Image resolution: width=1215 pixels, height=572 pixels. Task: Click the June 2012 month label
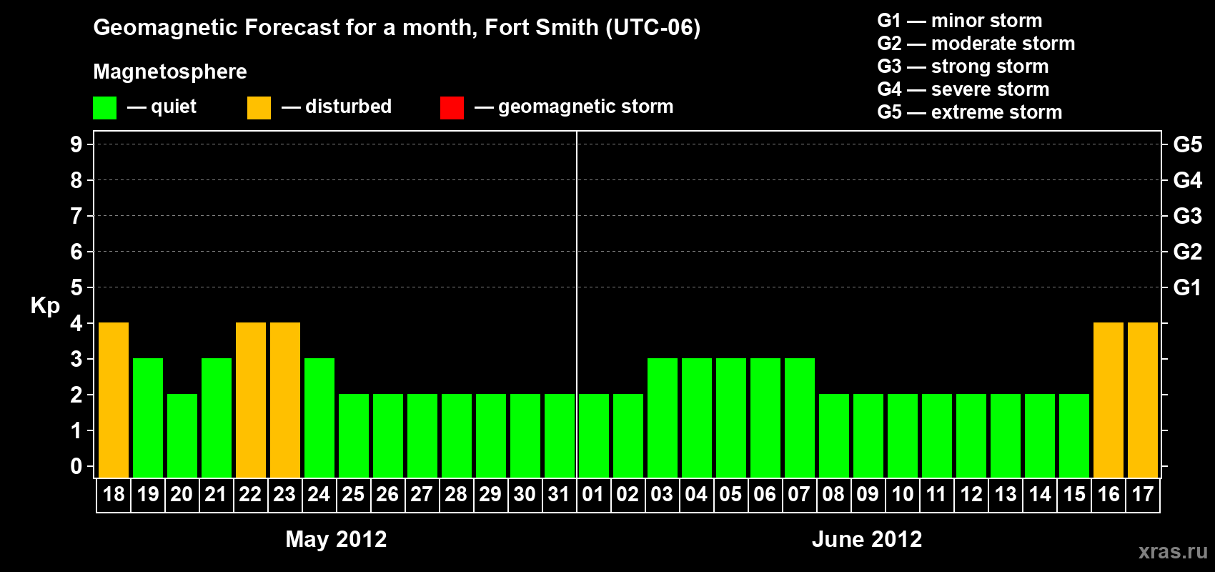click(x=867, y=539)
